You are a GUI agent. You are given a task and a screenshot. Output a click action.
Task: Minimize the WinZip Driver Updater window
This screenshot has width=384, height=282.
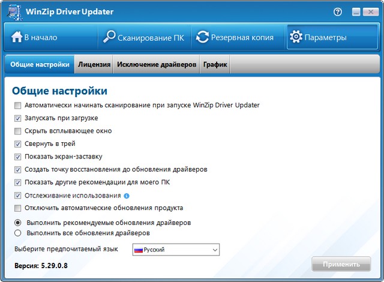coord(356,12)
